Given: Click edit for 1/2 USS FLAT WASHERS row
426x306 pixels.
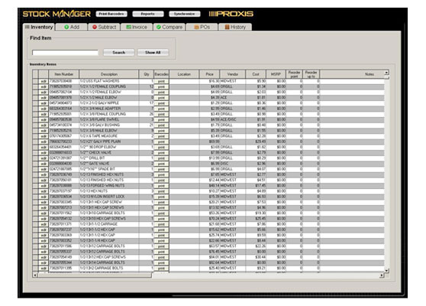Looking at the screenshot, I should pyautogui.click(x=44, y=81).
